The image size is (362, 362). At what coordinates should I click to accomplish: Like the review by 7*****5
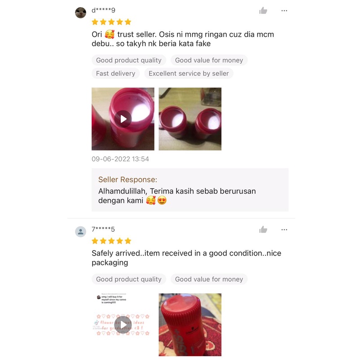263,230
